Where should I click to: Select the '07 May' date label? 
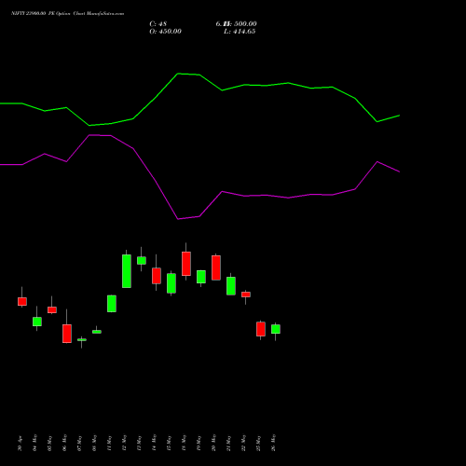click(x=80, y=444)
